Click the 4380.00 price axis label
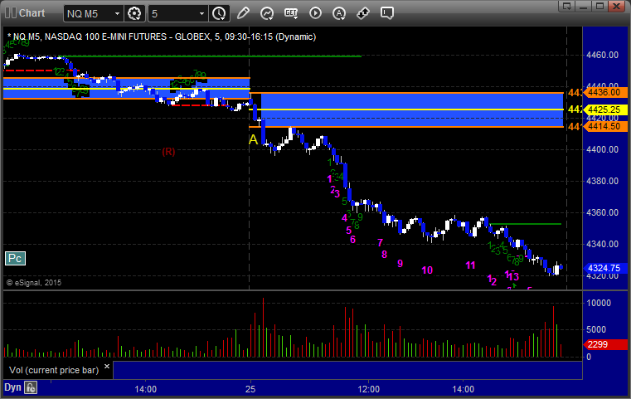 [603, 181]
